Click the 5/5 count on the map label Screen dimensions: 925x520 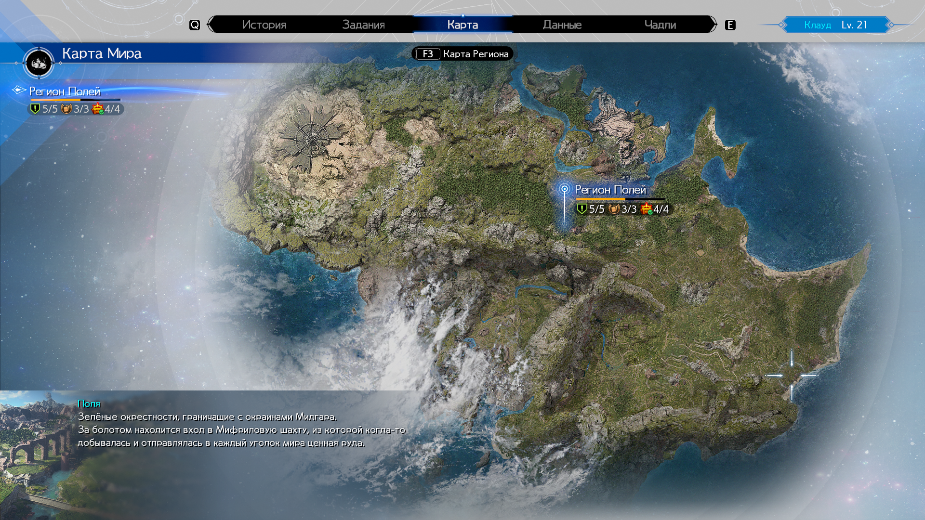tap(596, 209)
